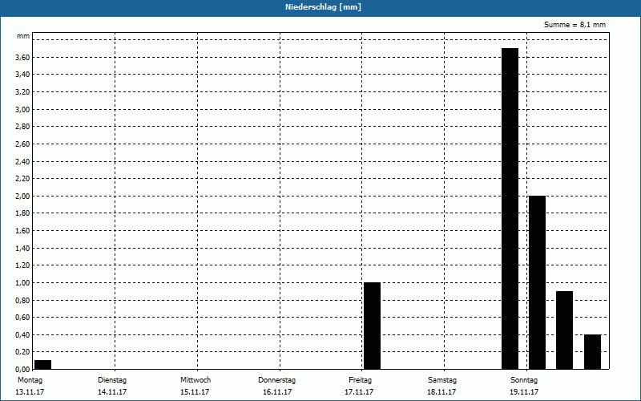Viewport: 641px width, 401px height.
Task: Click the 3,40 y-axis value
Action: 22,75
